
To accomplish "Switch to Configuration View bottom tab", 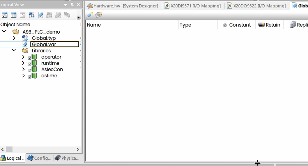I will click(x=39, y=158).
